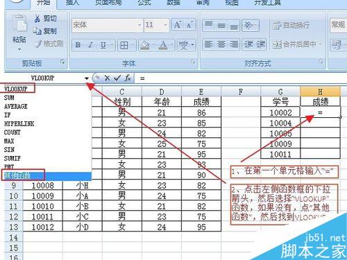The image size is (347, 260).
Task: Open the paste options dropdown arrow
Action: [x=19, y=49]
